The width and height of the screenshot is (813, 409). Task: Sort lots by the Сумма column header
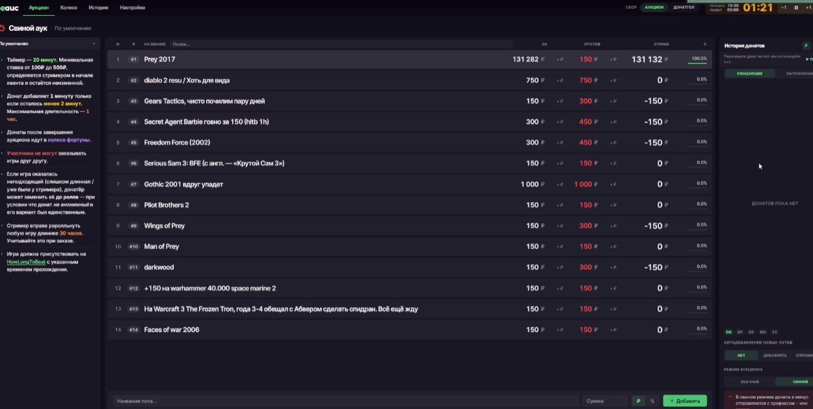(661, 44)
